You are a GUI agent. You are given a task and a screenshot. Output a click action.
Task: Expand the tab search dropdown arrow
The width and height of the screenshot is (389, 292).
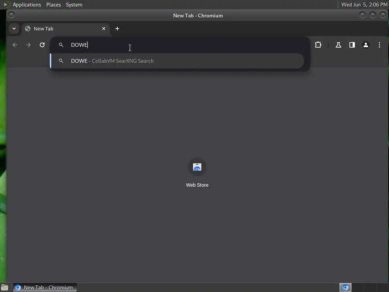(14, 29)
